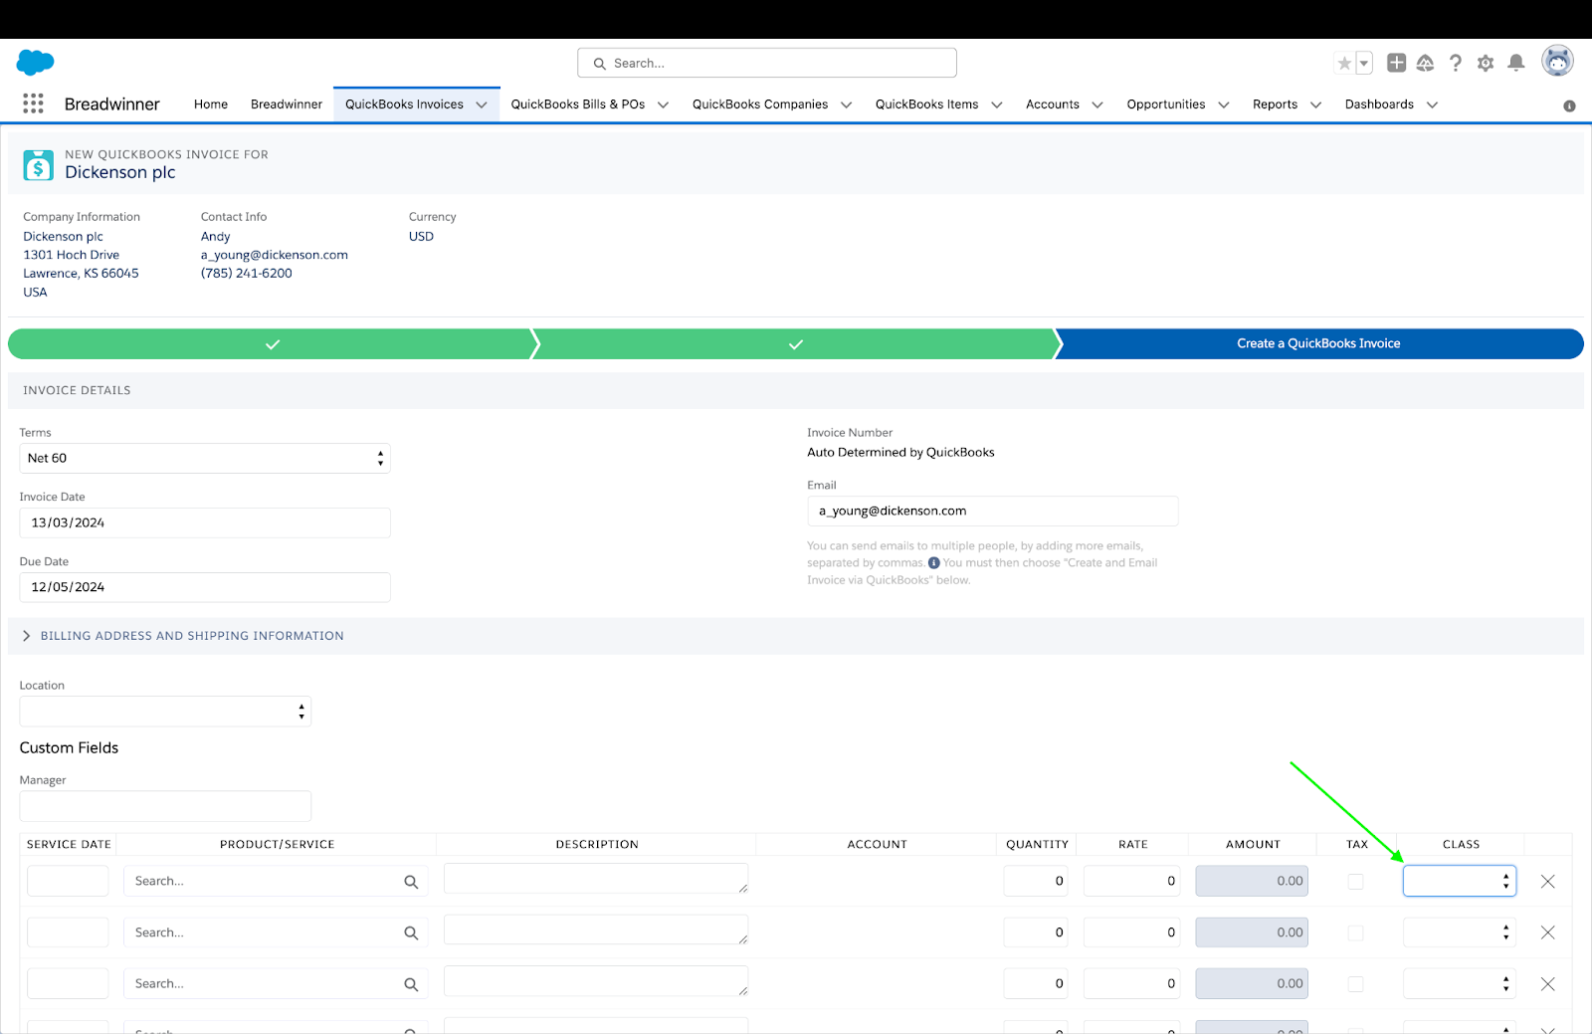
Task: Toggle the Tax checkbox in third row
Action: tap(1355, 984)
